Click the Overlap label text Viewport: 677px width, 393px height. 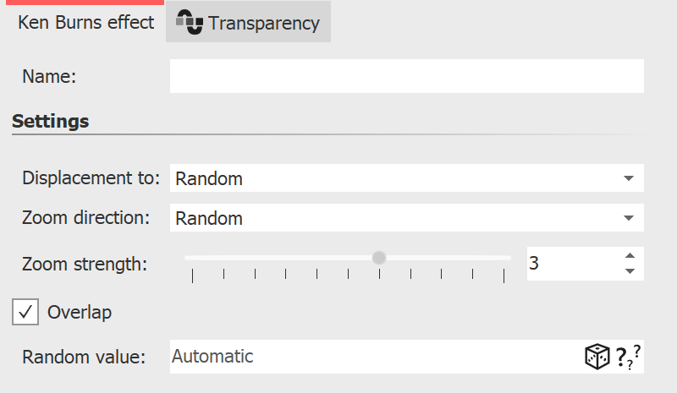tap(80, 312)
